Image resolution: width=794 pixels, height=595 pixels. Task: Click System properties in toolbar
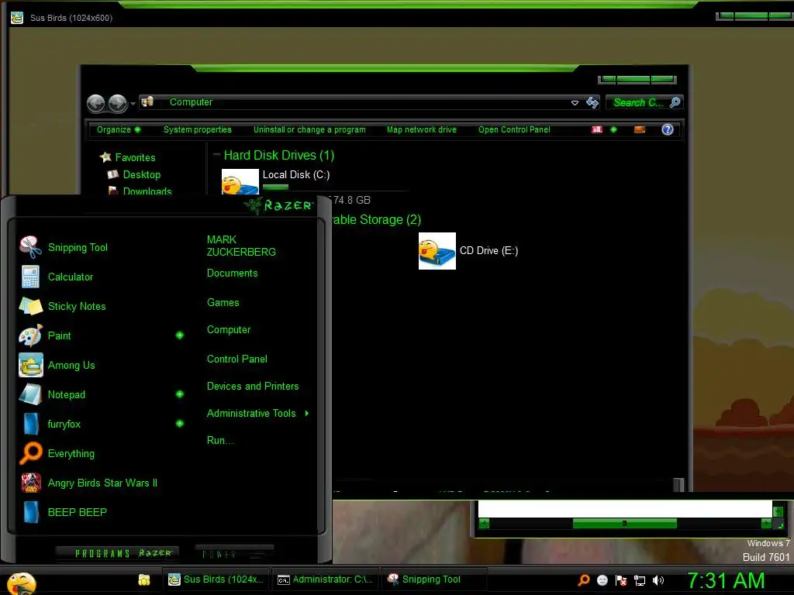click(x=198, y=129)
